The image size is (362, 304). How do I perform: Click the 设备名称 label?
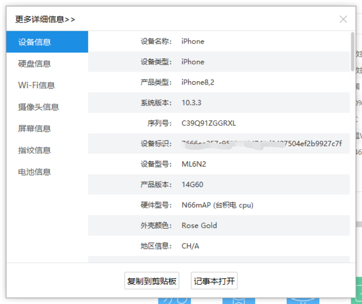[156, 41]
